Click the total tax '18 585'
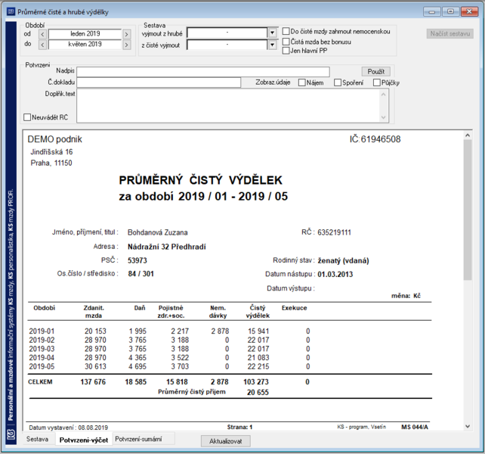This screenshot has height=454, width=485. click(135, 382)
